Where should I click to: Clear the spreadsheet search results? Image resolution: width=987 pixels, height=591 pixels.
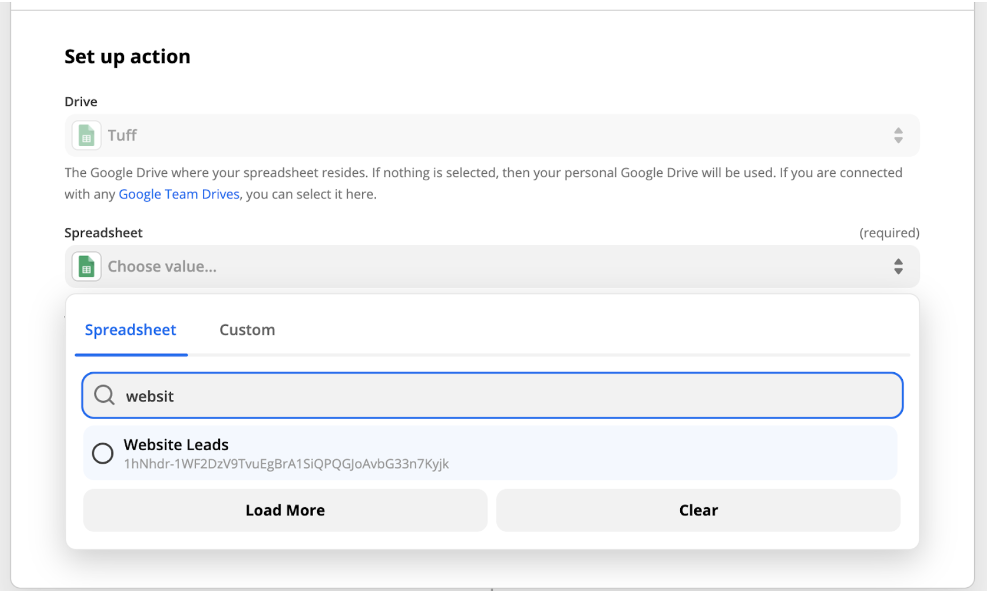pos(697,510)
